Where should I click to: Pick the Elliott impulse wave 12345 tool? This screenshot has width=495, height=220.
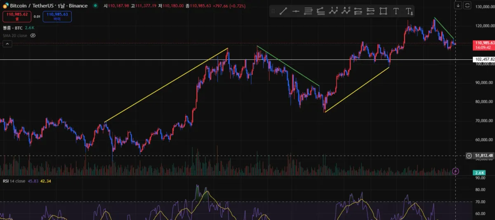[x=333, y=12]
